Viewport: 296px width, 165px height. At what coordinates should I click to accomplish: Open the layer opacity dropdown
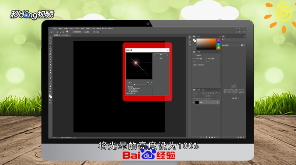click(x=216, y=96)
